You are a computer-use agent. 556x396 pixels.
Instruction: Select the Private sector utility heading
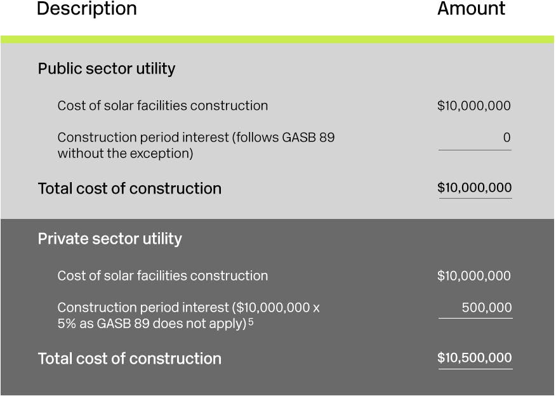[110, 239]
